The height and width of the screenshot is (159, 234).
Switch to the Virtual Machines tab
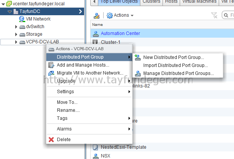point(199,2)
